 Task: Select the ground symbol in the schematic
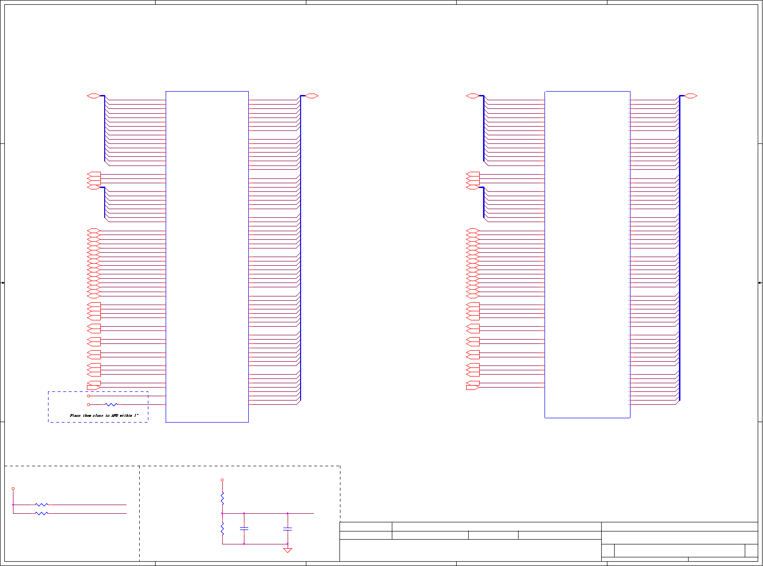coord(288,550)
